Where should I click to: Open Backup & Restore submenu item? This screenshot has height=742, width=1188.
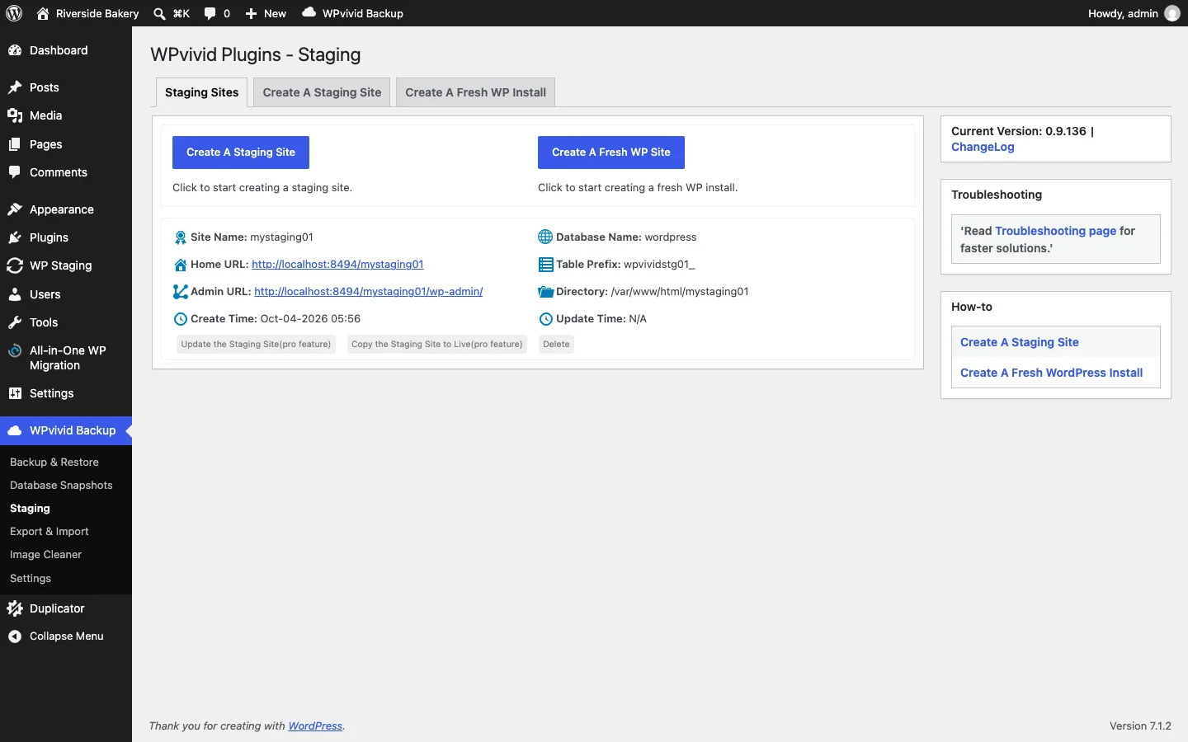pyautogui.click(x=54, y=463)
